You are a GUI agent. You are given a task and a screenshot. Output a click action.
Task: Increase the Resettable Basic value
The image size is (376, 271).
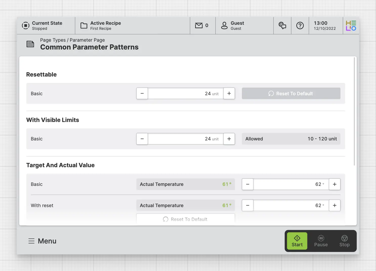tap(229, 93)
